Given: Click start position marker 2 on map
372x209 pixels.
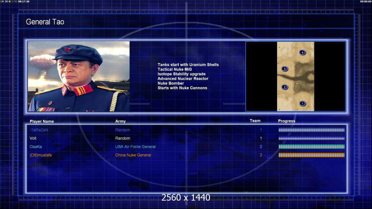Looking at the screenshot, I should (x=284, y=87).
